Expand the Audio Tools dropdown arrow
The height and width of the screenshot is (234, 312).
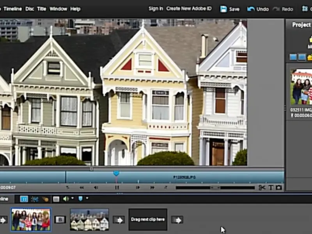(73, 198)
